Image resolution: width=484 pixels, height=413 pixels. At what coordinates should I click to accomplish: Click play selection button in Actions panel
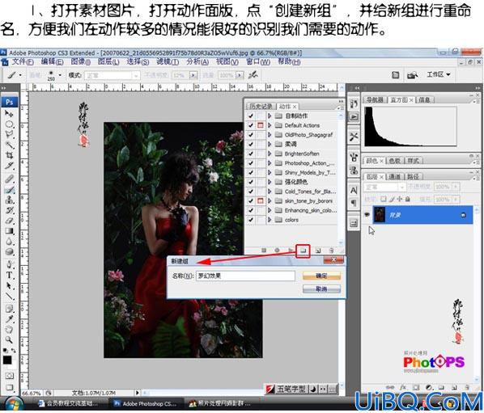point(290,251)
